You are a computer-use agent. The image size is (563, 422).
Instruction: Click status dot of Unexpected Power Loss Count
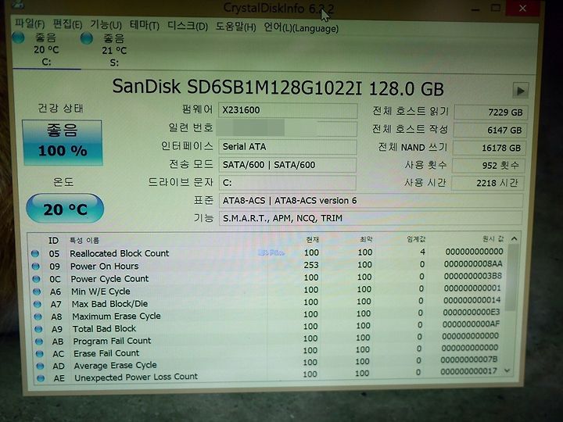click(41, 378)
